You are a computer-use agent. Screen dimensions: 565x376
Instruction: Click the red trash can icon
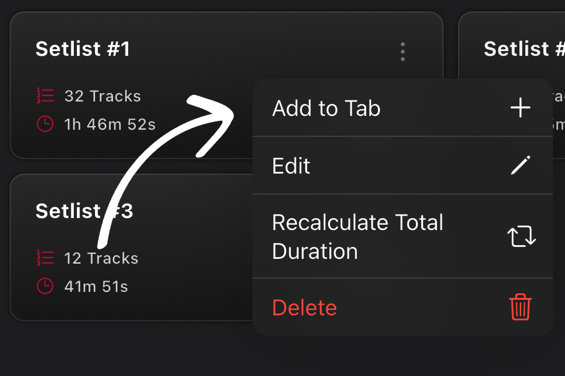(x=521, y=308)
